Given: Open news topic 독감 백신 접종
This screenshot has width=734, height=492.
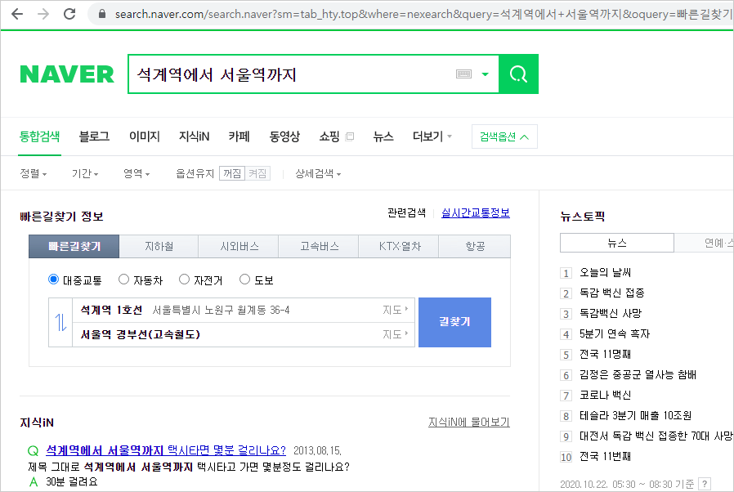Looking at the screenshot, I should [612, 293].
